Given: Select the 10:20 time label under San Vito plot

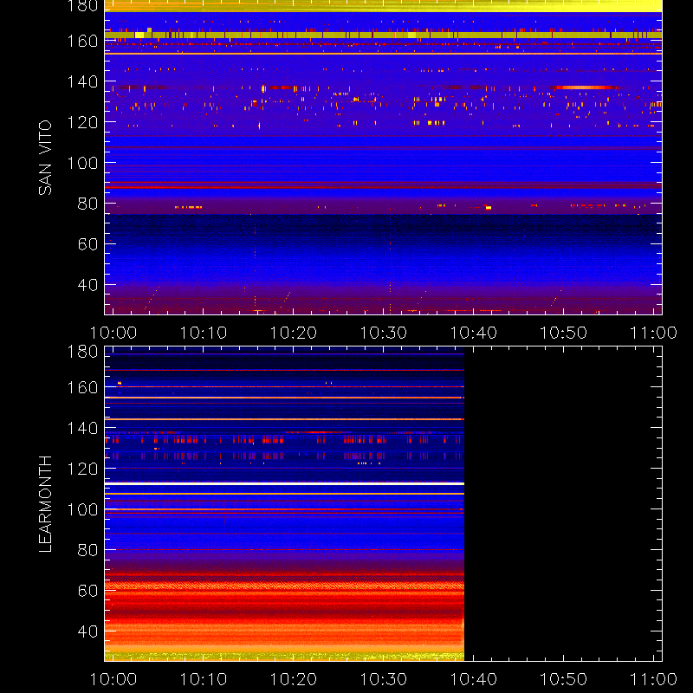Looking at the screenshot, I should 294,333.
